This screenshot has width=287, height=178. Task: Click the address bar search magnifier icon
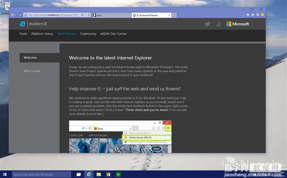(x=82, y=15)
